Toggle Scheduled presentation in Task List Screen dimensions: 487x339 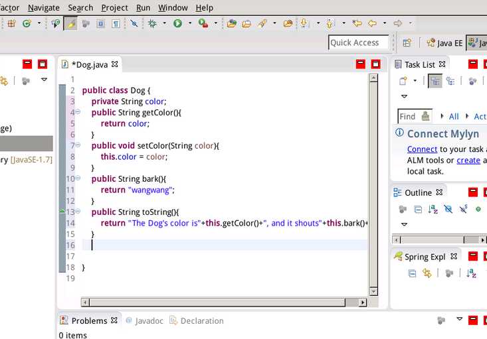coord(450,81)
